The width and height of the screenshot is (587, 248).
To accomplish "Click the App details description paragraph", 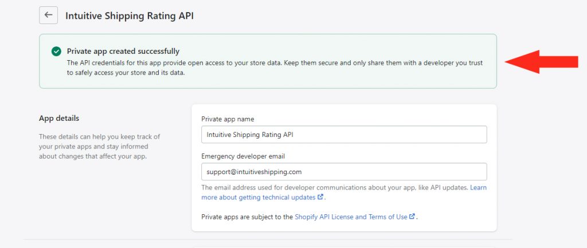I will (100, 146).
